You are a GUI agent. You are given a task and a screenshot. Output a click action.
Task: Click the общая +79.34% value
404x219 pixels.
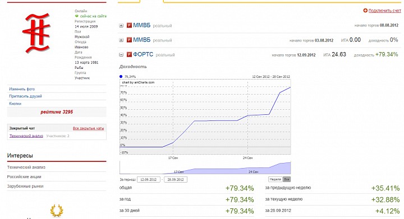pyautogui.click(x=240, y=188)
